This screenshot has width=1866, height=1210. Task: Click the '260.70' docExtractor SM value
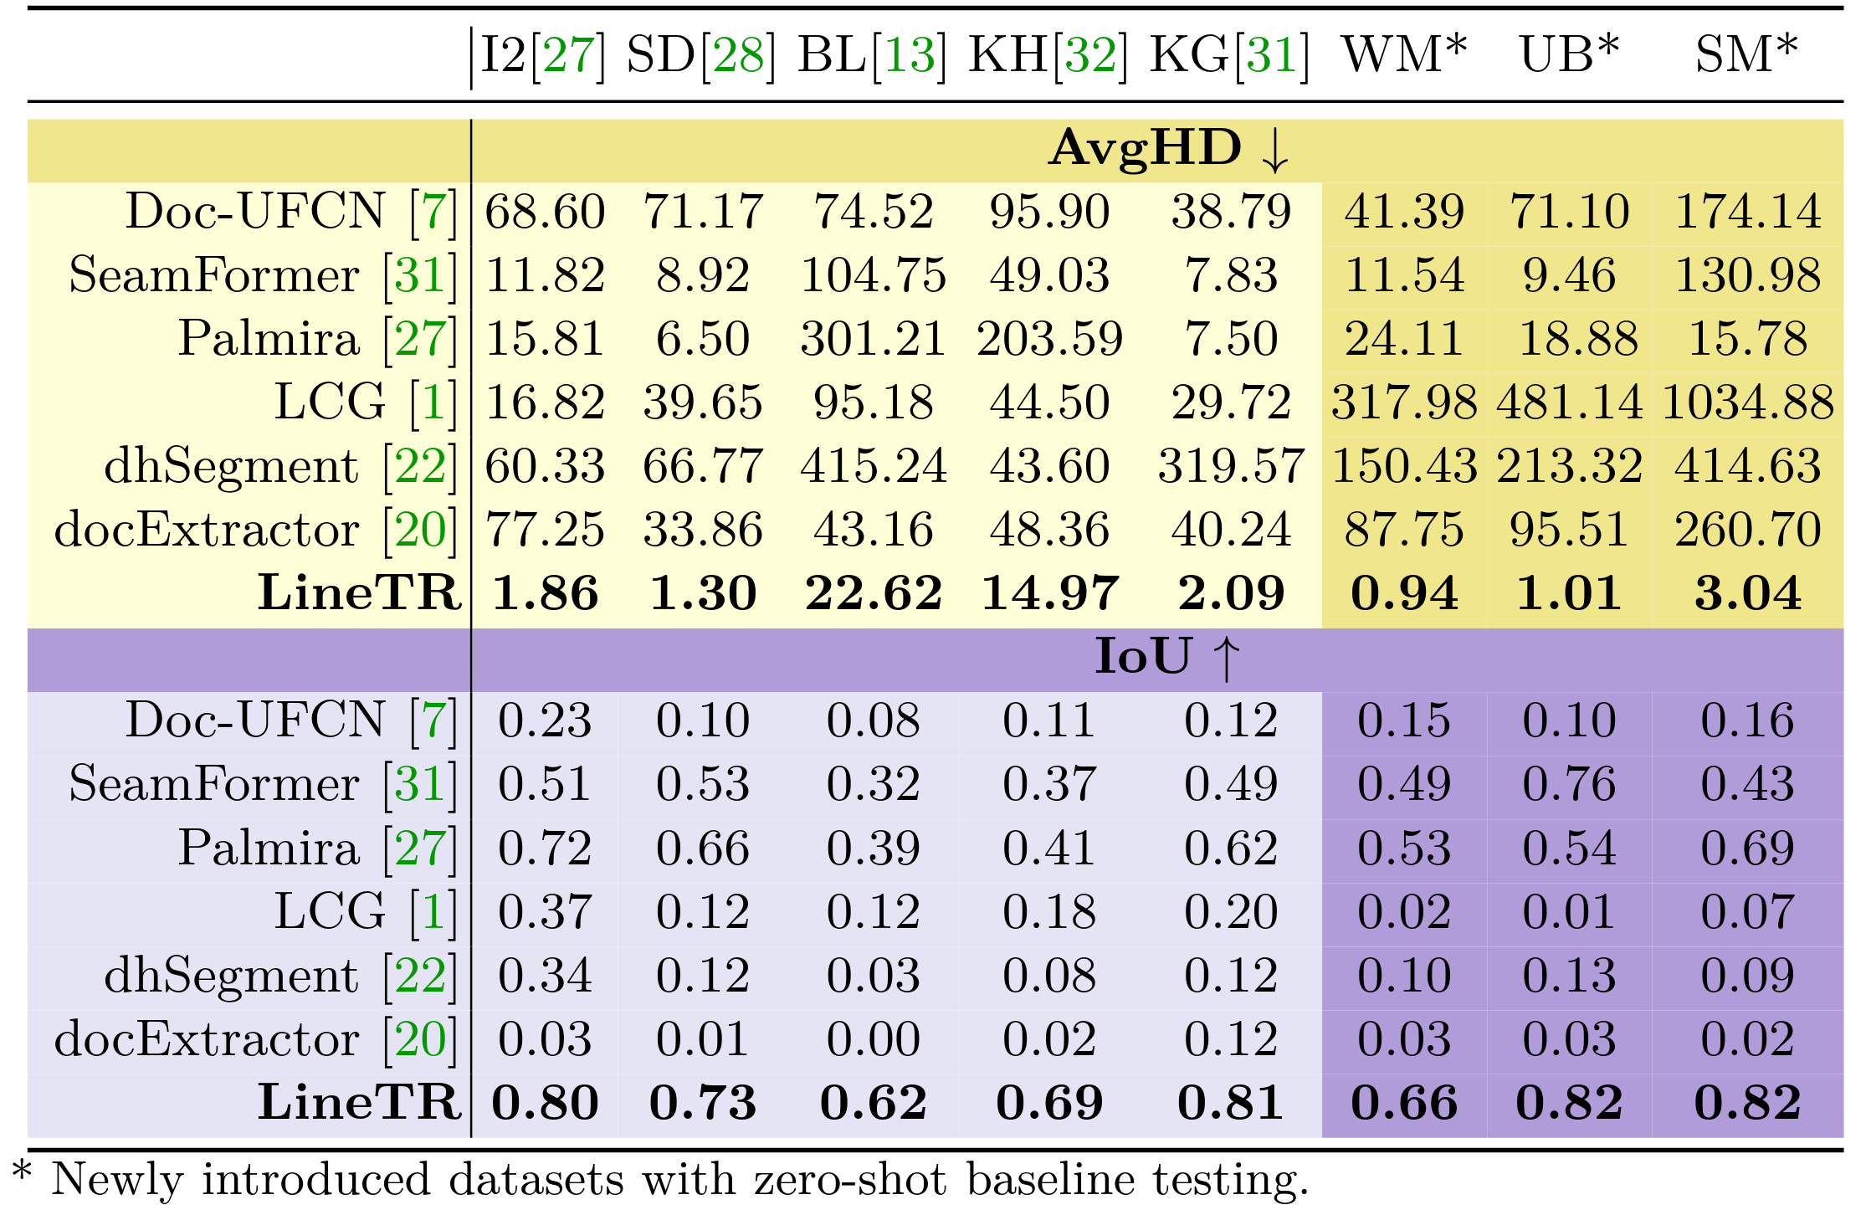[1747, 530]
